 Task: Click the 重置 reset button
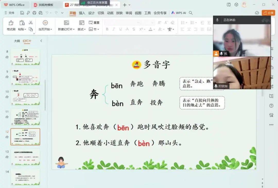[x=94, y=23]
